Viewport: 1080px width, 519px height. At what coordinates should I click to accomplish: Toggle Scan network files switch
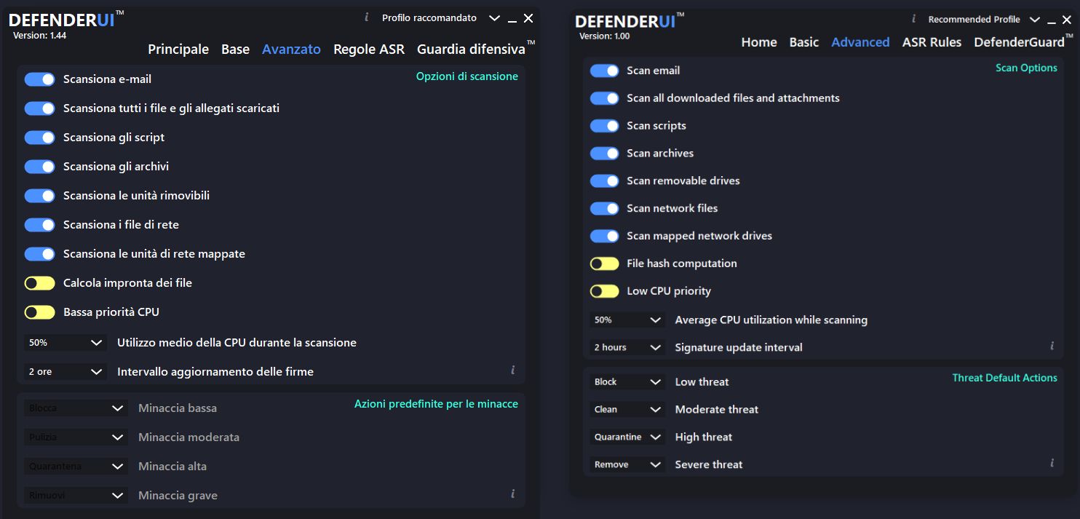604,208
